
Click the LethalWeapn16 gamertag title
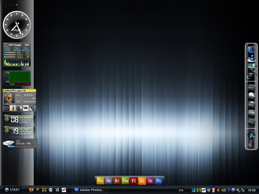click(x=15, y=91)
